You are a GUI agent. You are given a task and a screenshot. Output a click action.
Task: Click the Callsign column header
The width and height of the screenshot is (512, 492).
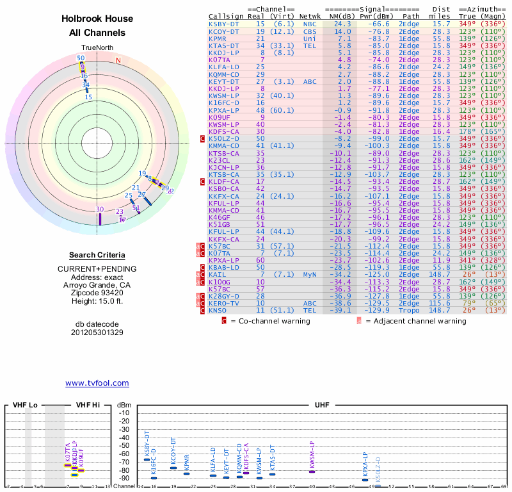(226, 16)
